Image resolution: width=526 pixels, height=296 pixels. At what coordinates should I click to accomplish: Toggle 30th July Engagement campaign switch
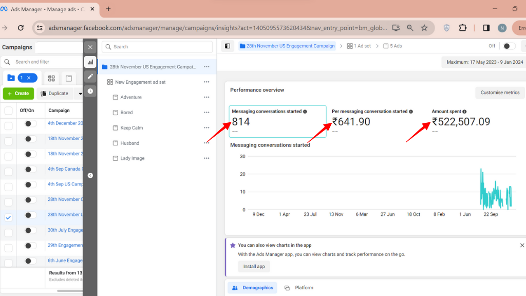30,231
